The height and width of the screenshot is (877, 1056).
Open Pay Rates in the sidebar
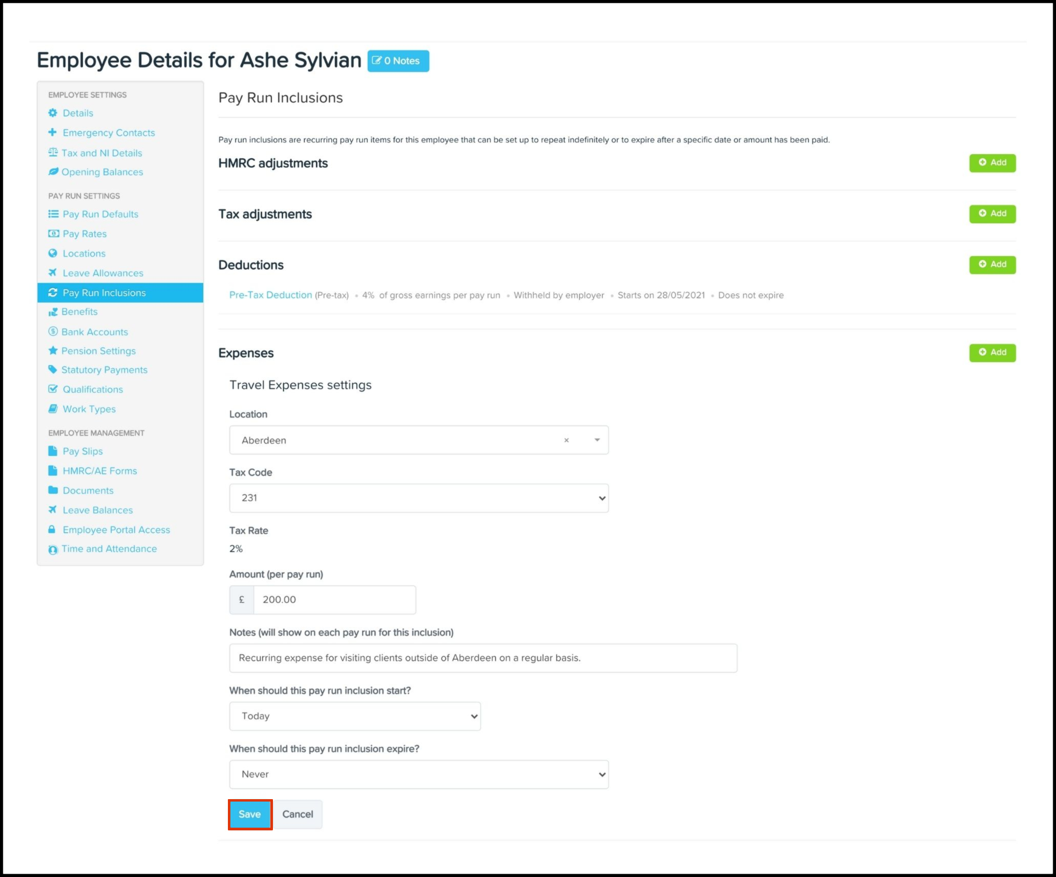point(85,234)
